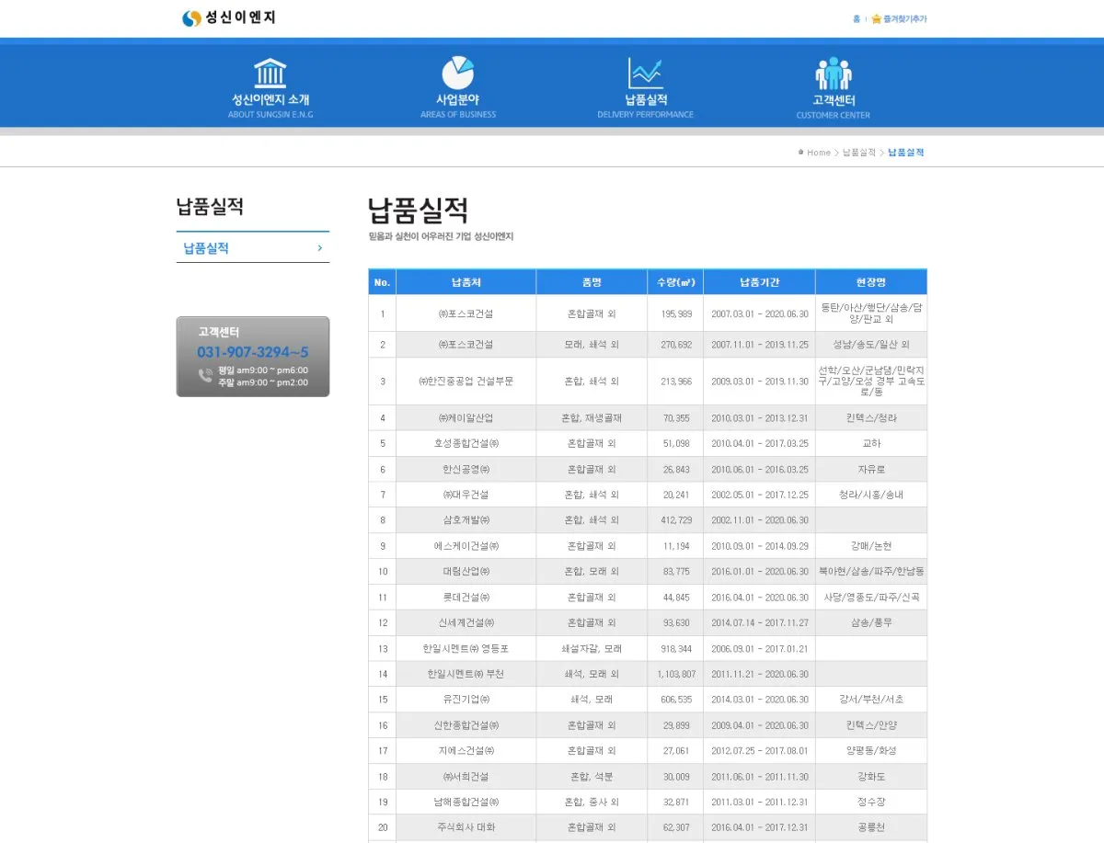Click the 유진기업㈜ cell

point(466,700)
